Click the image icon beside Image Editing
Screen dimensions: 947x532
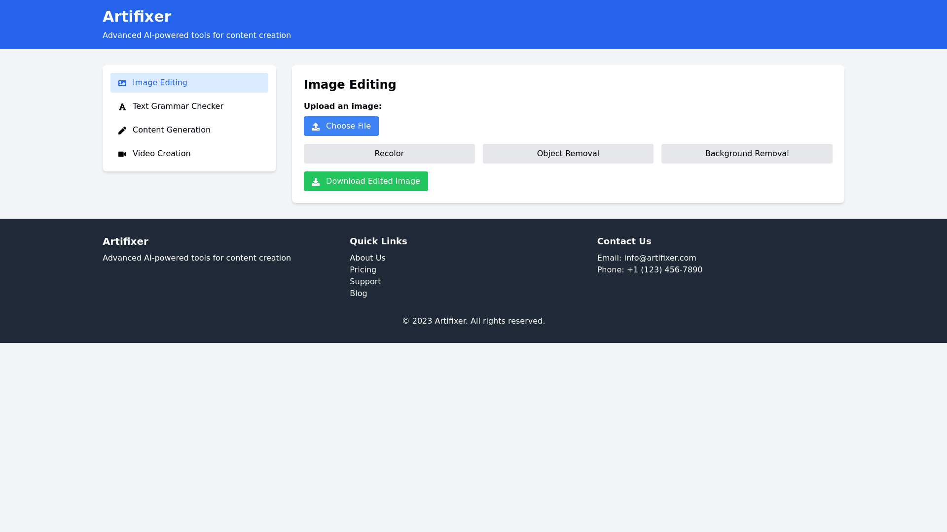tap(122, 83)
